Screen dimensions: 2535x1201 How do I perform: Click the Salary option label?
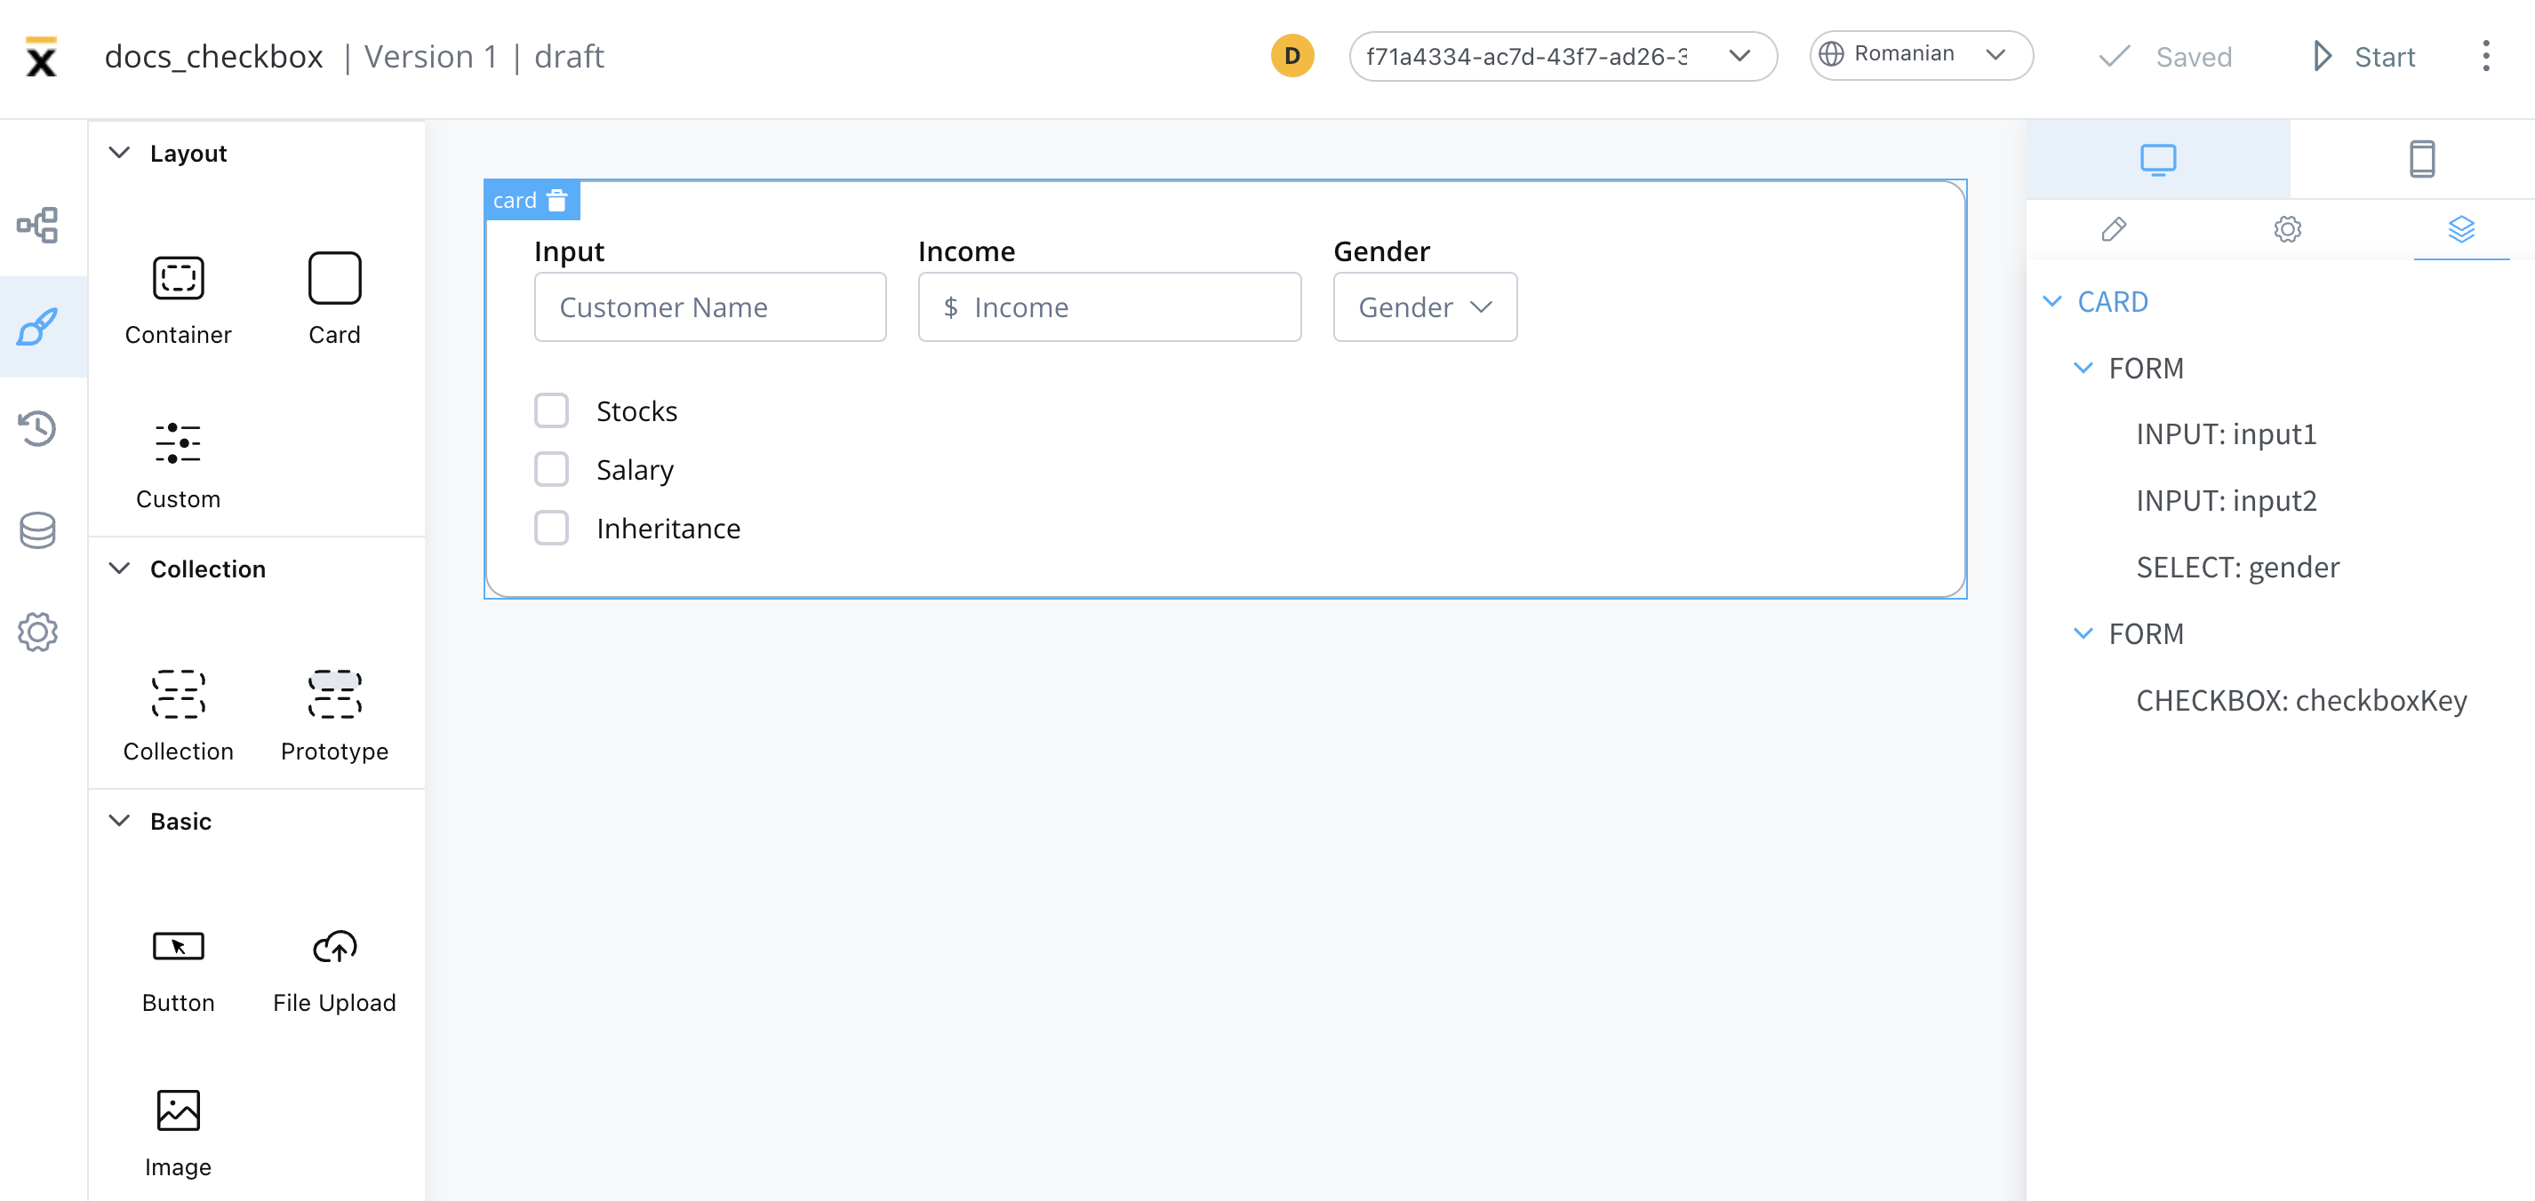(x=635, y=470)
